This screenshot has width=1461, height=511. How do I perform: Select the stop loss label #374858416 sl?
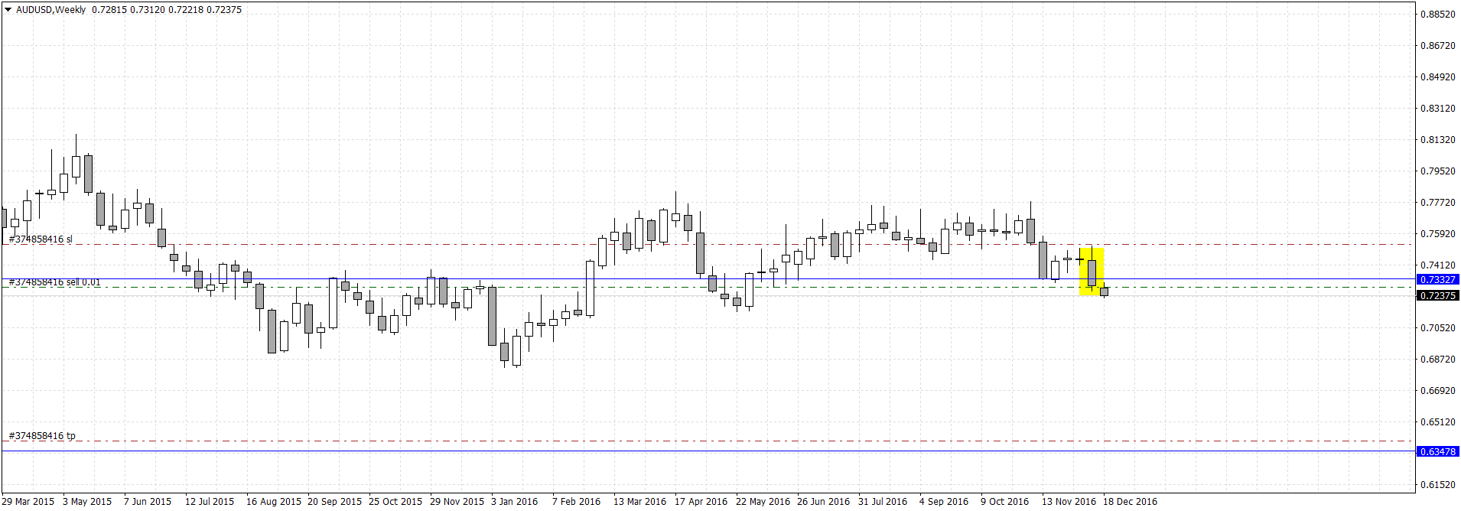(x=41, y=239)
